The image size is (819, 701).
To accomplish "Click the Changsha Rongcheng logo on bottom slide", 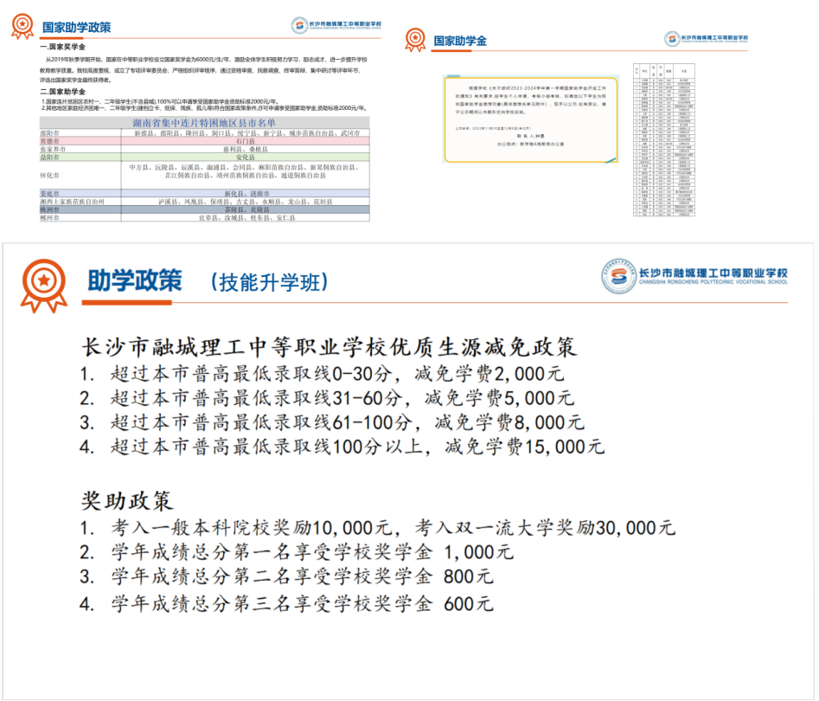I will click(694, 276).
